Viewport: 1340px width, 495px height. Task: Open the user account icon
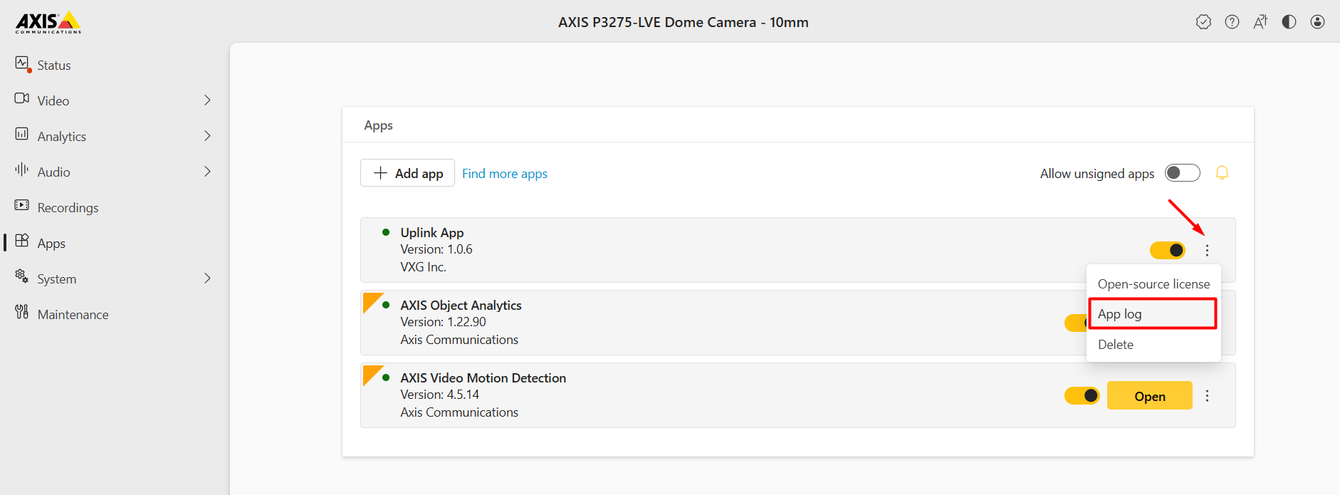point(1317,22)
